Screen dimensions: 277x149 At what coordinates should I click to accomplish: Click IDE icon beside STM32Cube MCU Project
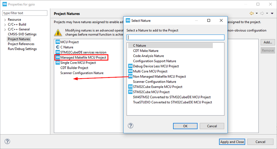pyautogui.click(x=130, y=92)
